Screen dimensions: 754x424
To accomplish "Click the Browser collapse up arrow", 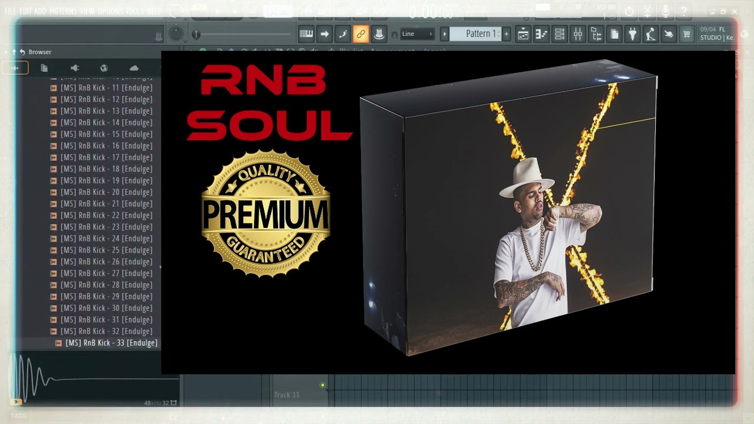I will pos(14,52).
